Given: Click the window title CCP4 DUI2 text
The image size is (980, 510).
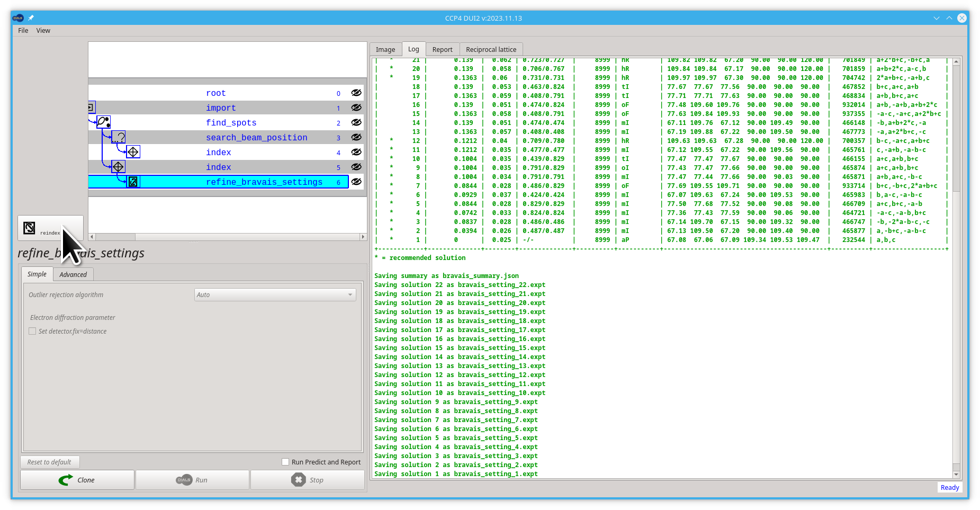Looking at the screenshot, I should point(483,18).
